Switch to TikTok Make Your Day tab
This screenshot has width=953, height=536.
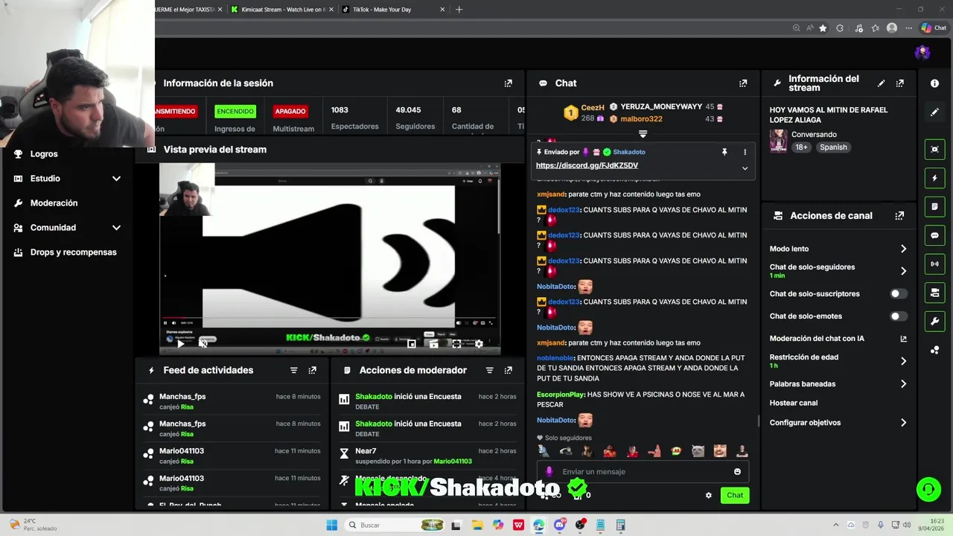[x=393, y=10]
